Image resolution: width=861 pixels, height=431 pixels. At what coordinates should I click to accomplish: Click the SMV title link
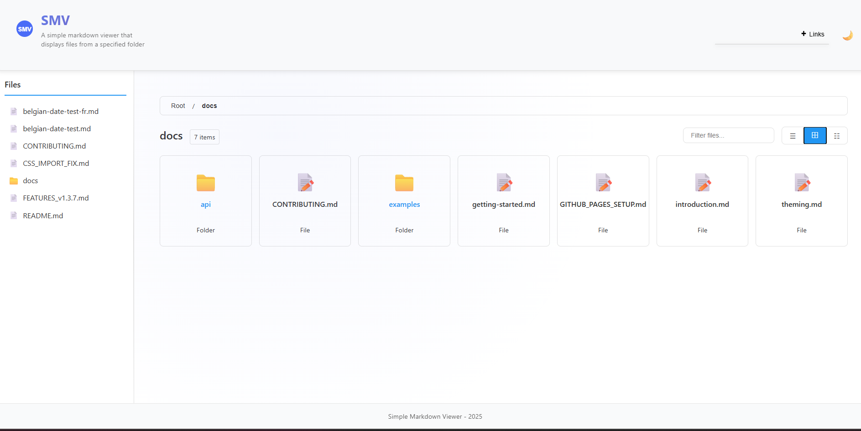[x=55, y=21]
